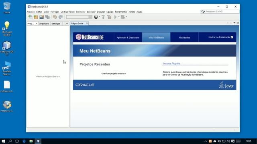Screen dimensions: 257x144
Task: Open the search category dropdown arrow
Action: point(204,12)
